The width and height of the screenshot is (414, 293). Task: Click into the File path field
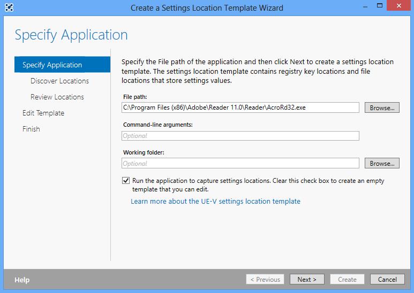click(240, 107)
